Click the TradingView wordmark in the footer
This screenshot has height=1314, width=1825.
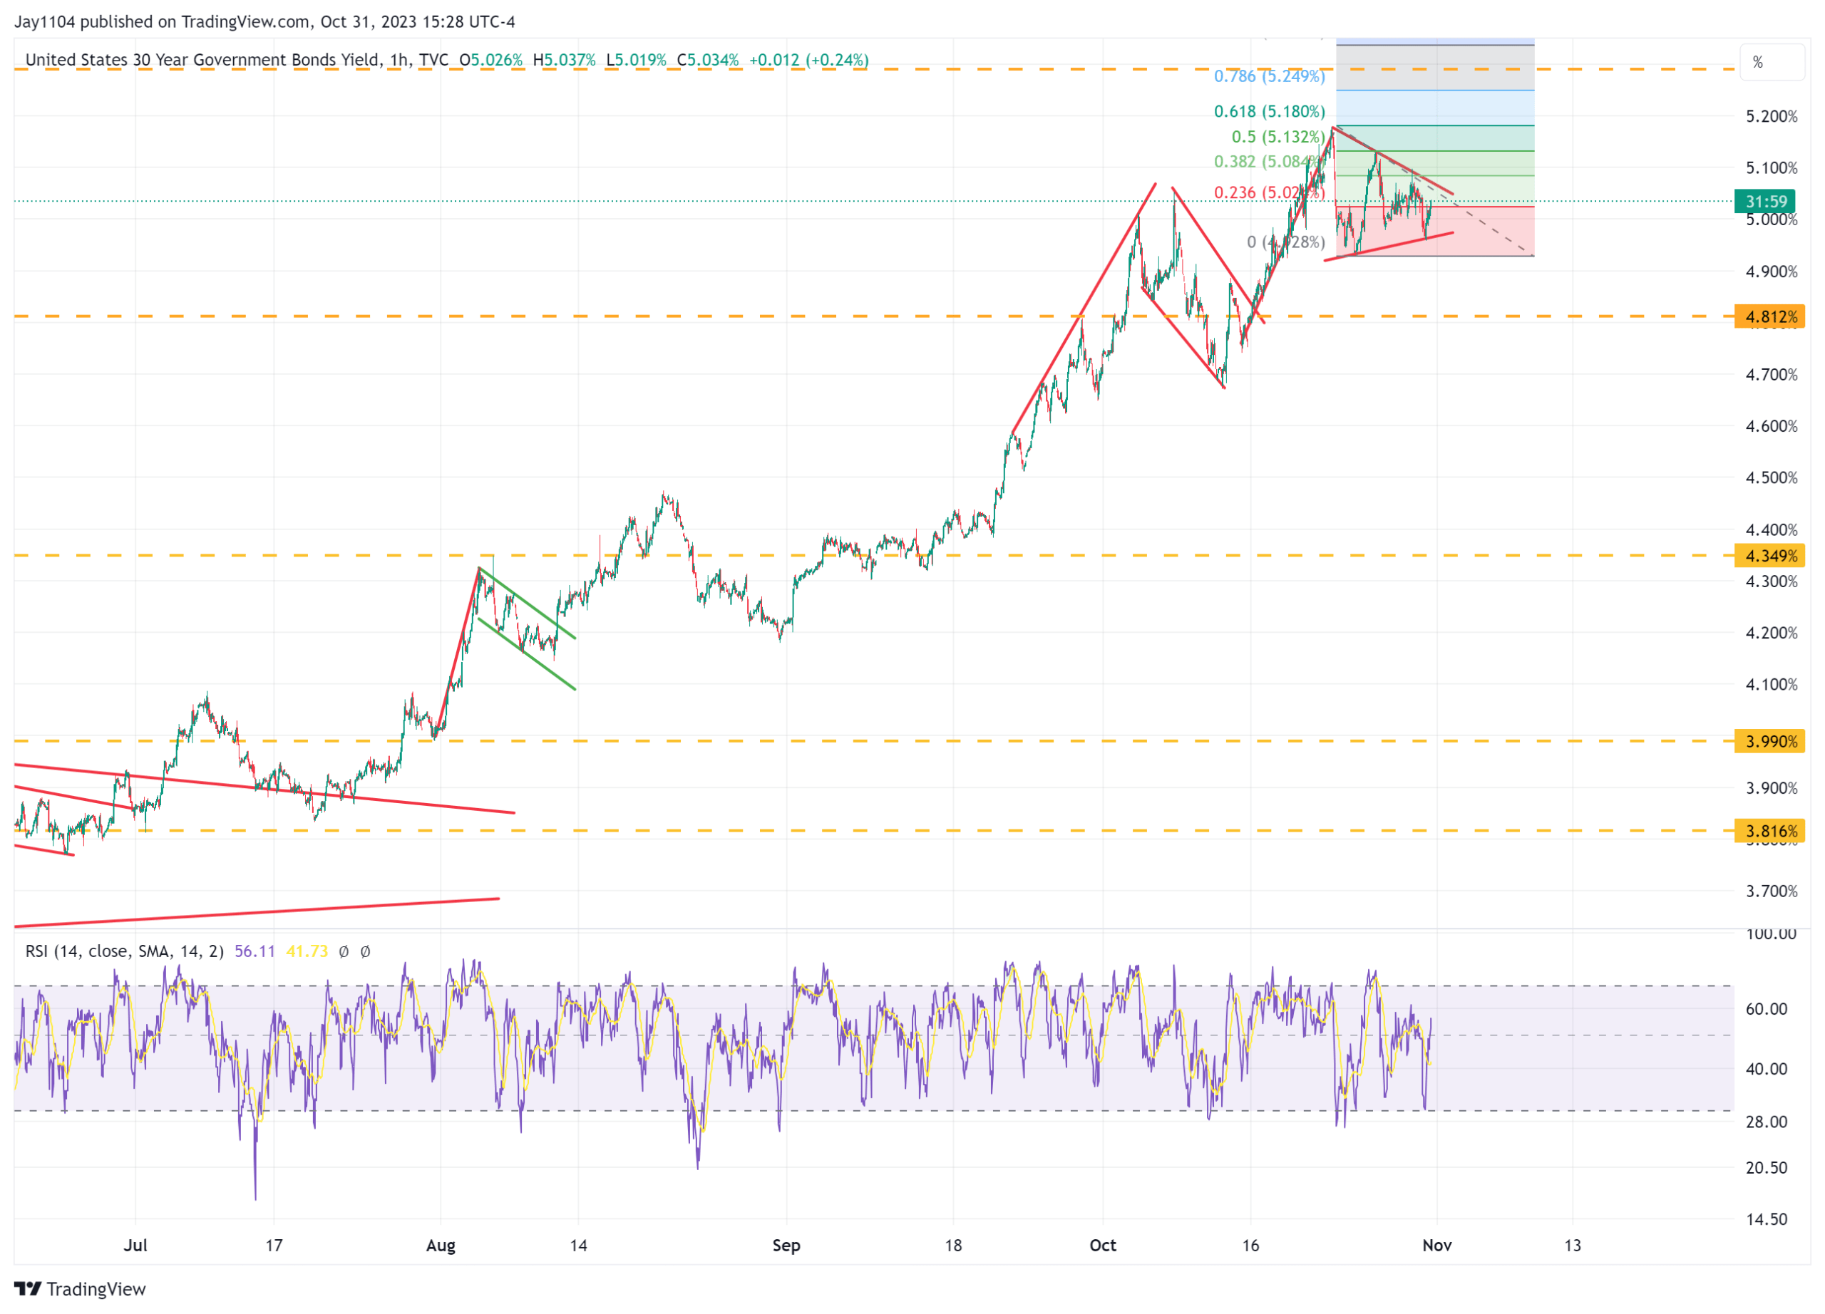coord(96,1290)
